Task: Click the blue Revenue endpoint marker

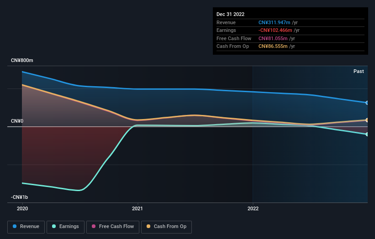Action: (367, 103)
